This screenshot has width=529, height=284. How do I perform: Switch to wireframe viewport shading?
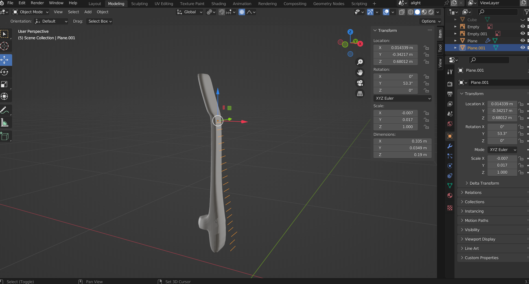410,12
